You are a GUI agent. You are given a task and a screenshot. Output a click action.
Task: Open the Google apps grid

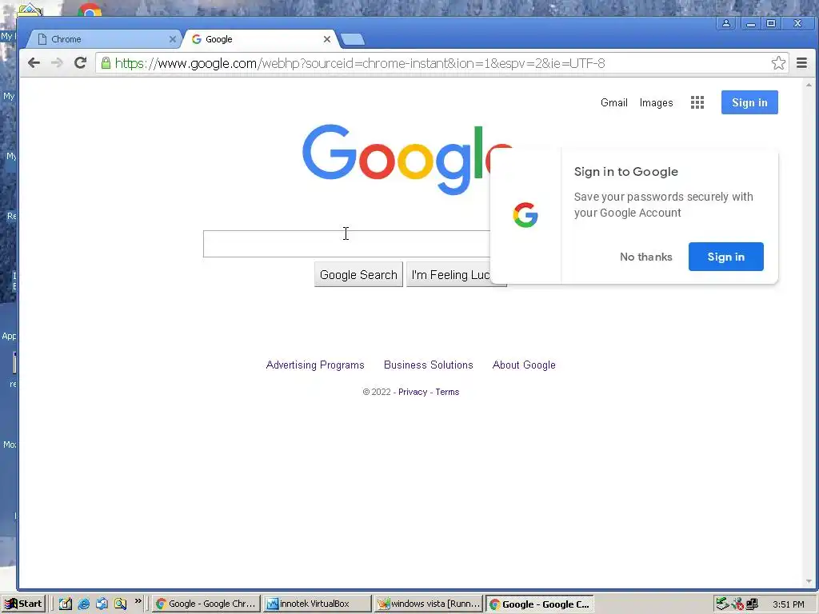697,102
